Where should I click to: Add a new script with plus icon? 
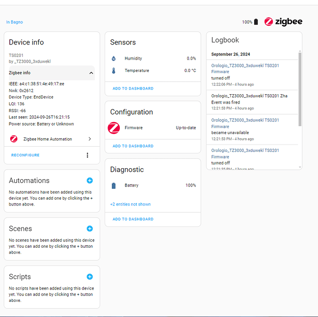(90, 277)
